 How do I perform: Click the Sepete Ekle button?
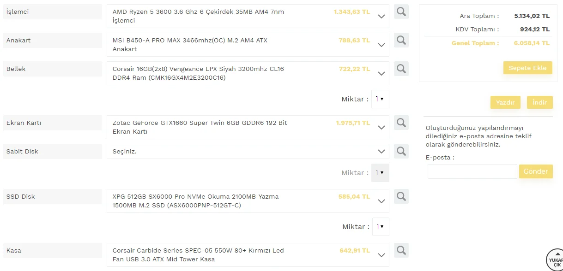pyautogui.click(x=527, y=68)
